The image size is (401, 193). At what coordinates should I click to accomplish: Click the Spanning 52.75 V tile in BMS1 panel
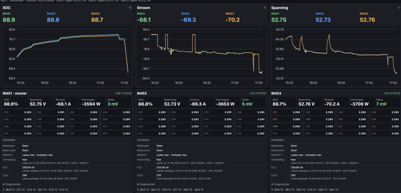pos(41,102)
